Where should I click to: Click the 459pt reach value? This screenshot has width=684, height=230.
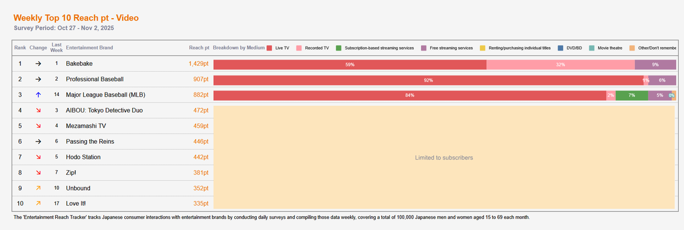click(201, 126)
